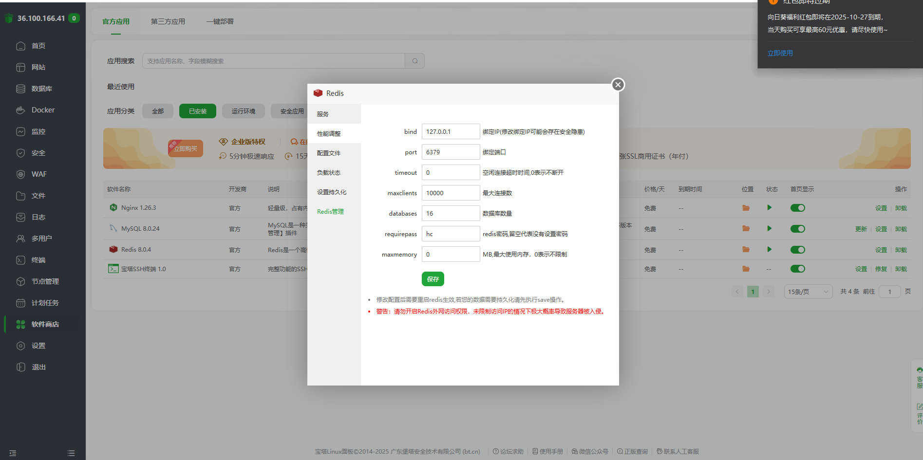Image resolution: width=923 pixels, height=460 pixels.
Task: Click next page arrow in pagination
Action: tap(769, 291)
